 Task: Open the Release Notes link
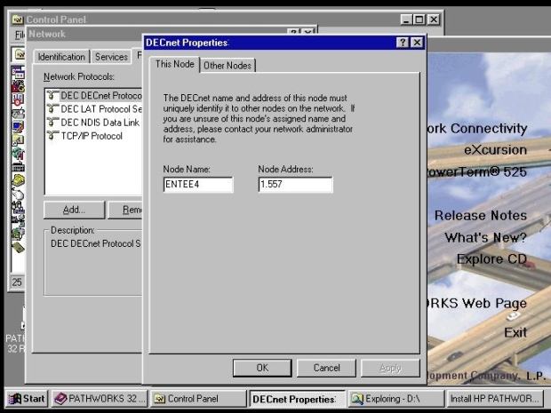pos(480,215)
